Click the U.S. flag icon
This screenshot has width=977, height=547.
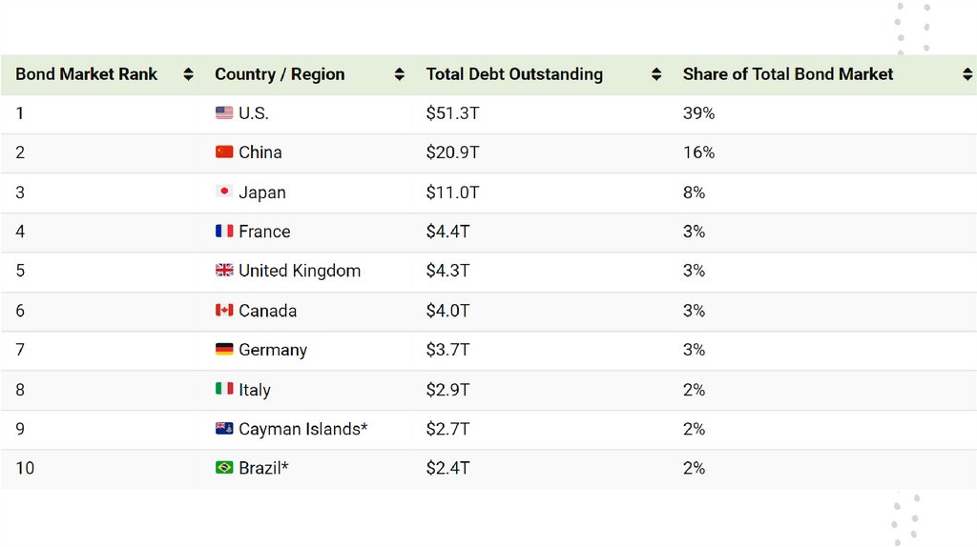tap(224, 112)
